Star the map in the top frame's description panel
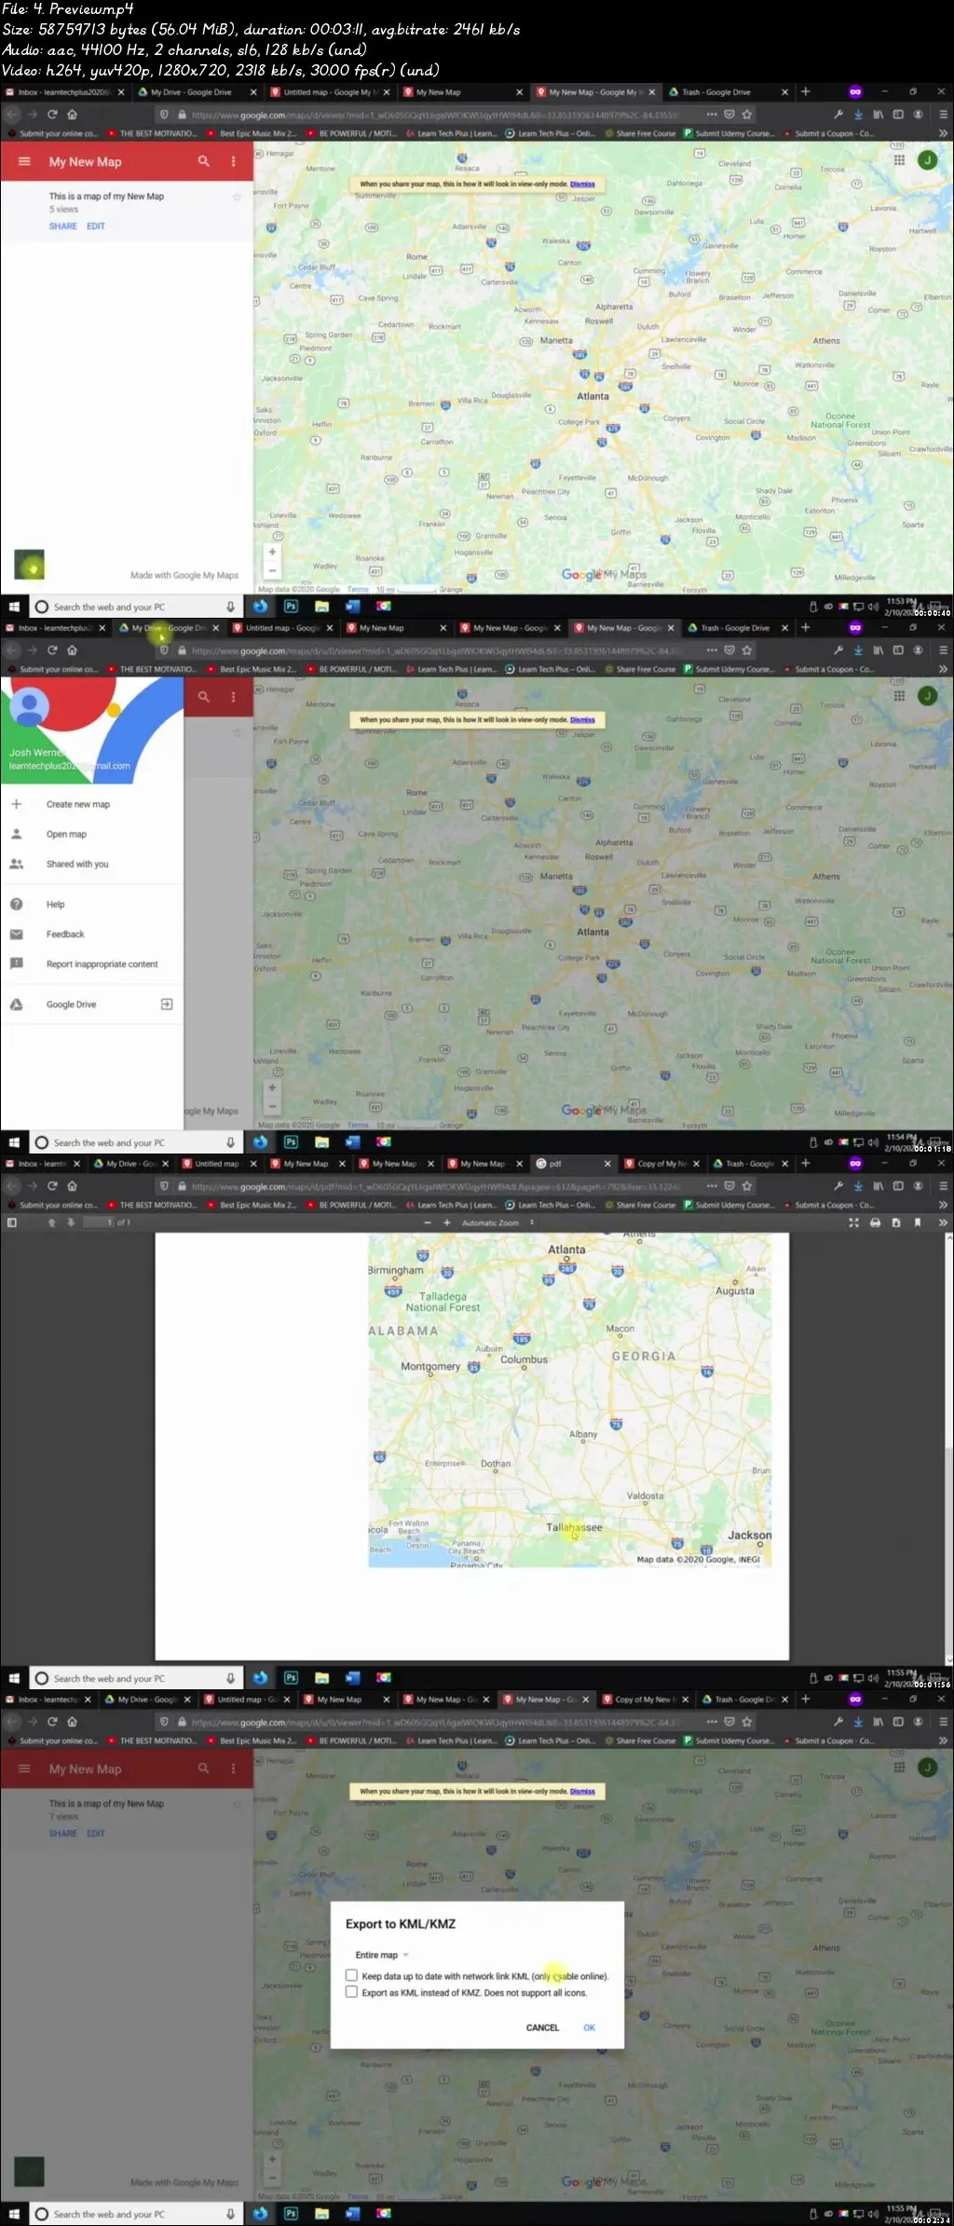 pos(237,197)
